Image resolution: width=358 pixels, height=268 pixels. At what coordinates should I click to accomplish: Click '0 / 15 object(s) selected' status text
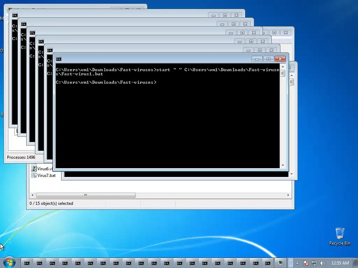51,203
